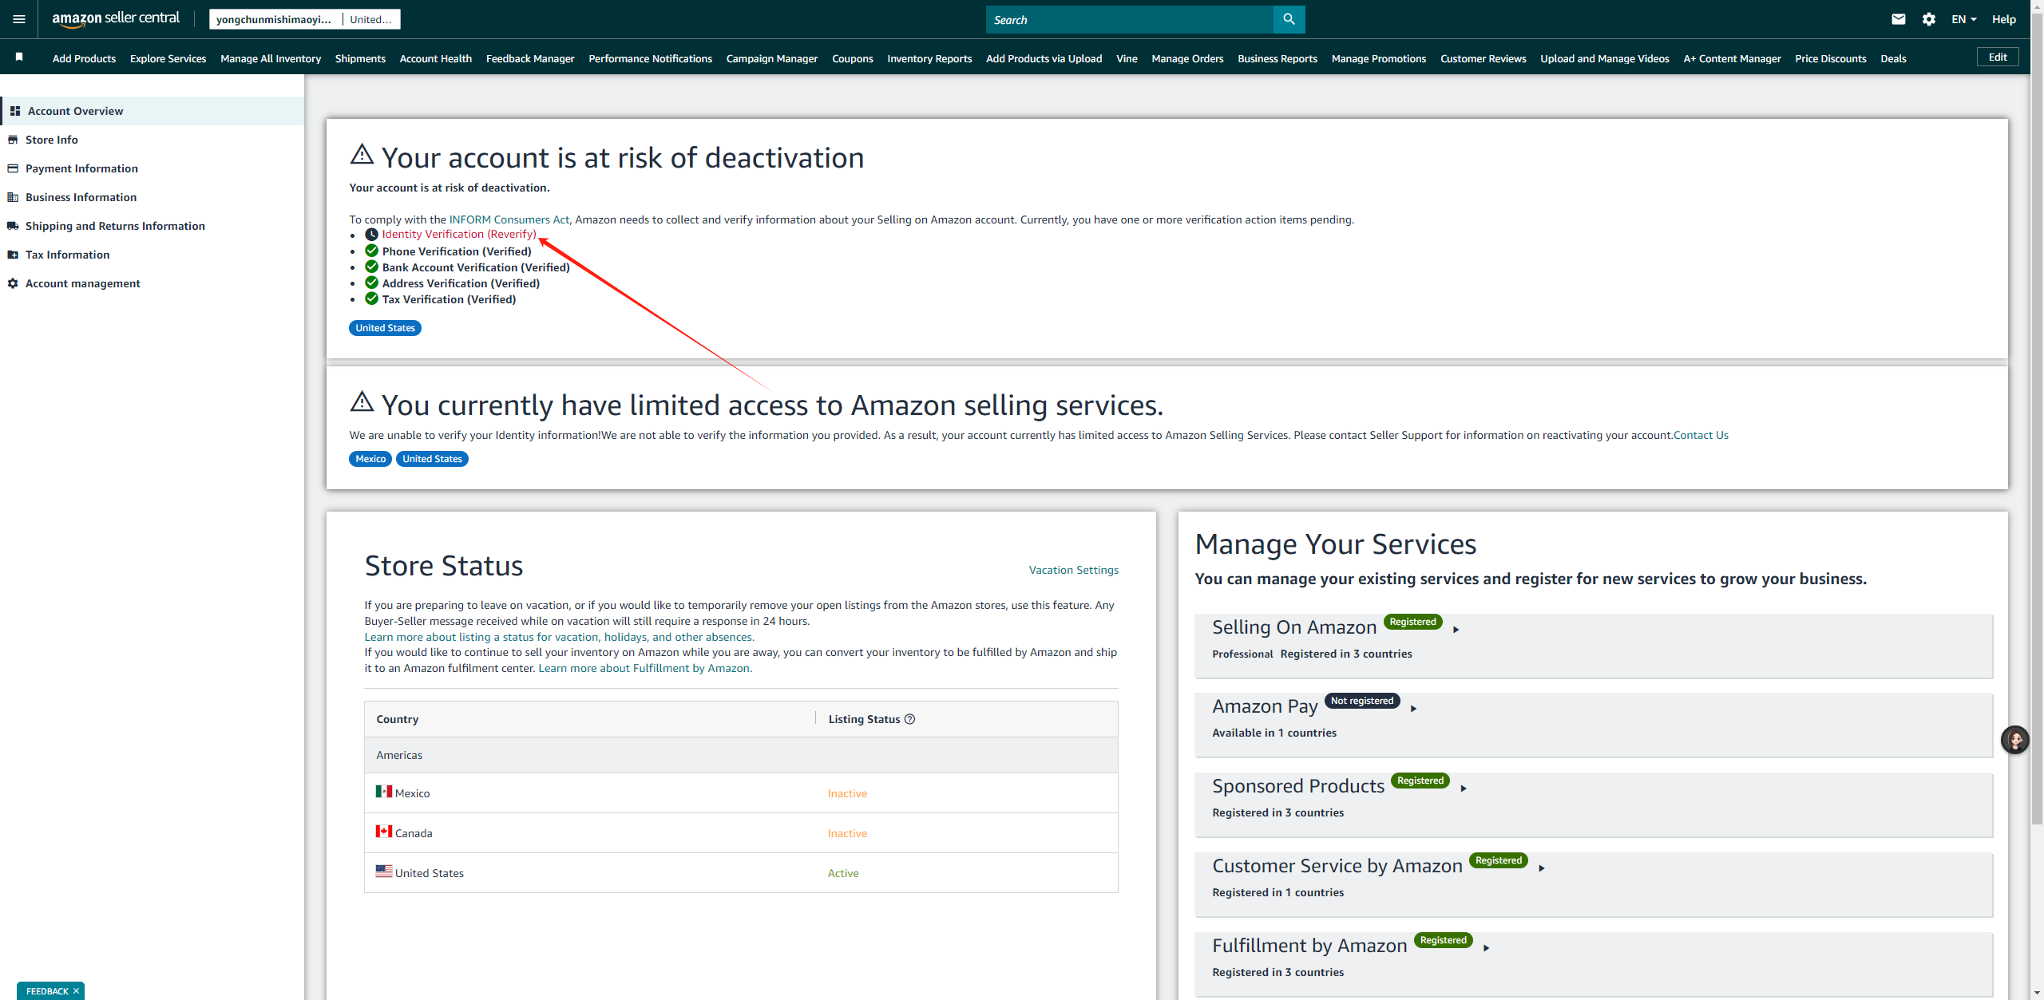Click the Listing Status help icon
This screenshot has height=1000, width=2044.
point(909,719)
